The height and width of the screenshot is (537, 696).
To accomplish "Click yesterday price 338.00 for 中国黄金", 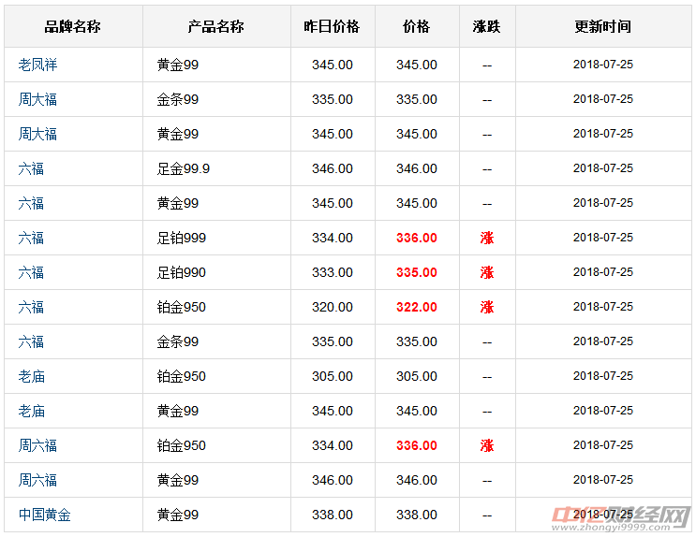I will coord(333,515).
